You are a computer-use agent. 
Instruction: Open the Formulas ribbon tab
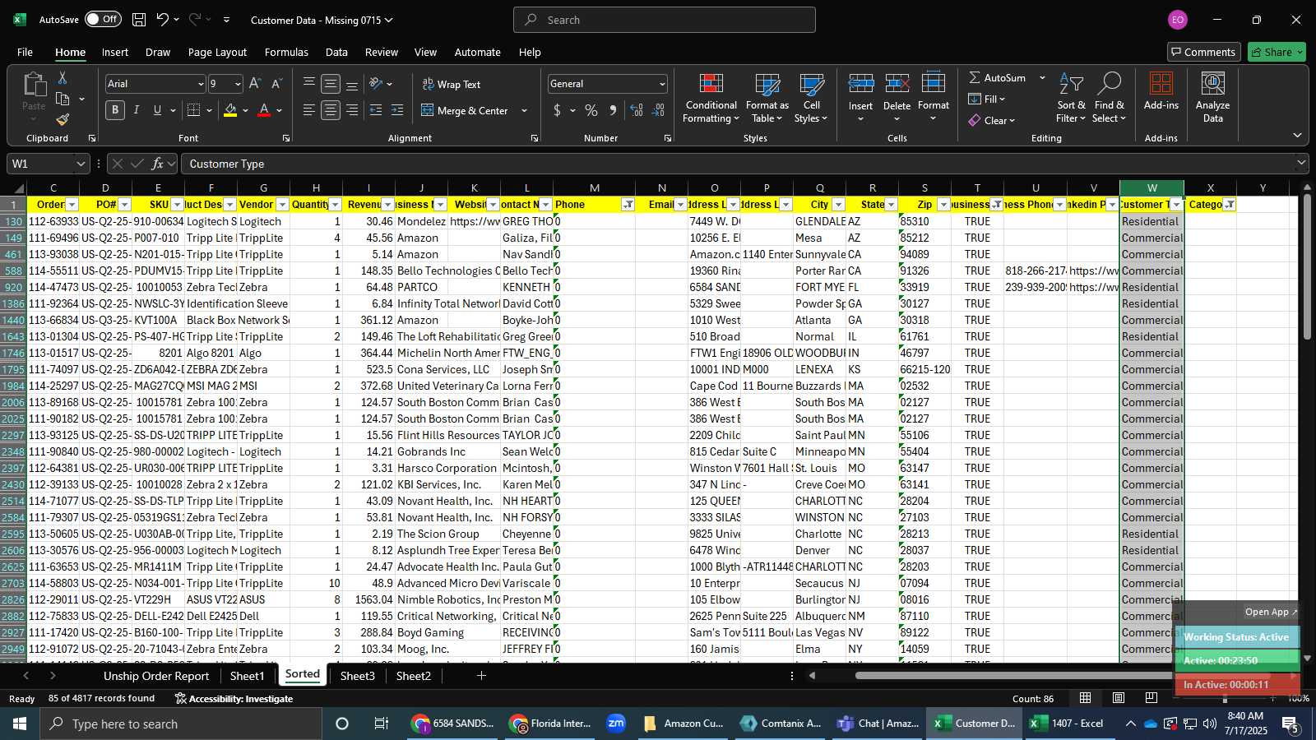tap(286, 52)
